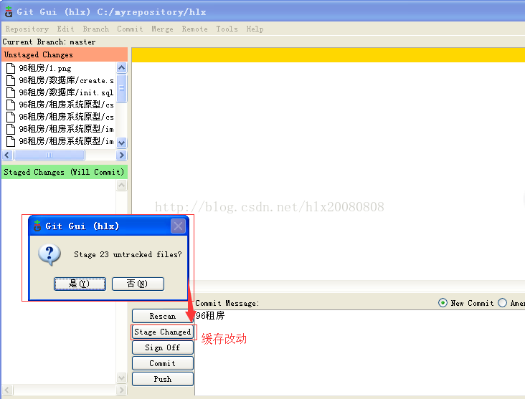The height and width of the screenshot is (399, 525).
Task: Decline staging with 否(N) button
Action: pos(138,284)
